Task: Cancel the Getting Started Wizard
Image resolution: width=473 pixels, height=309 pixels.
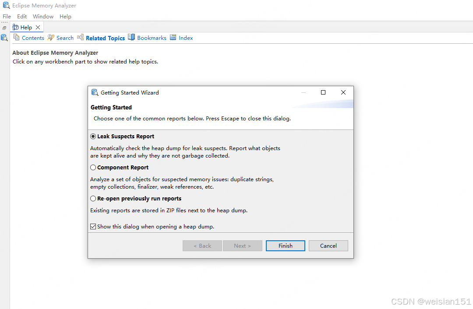Action: tap(328, 246)
